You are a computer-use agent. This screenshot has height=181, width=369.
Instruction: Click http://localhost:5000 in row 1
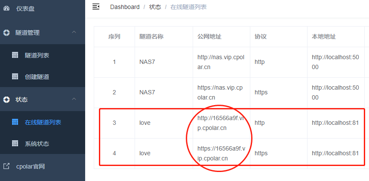(335, 62)
